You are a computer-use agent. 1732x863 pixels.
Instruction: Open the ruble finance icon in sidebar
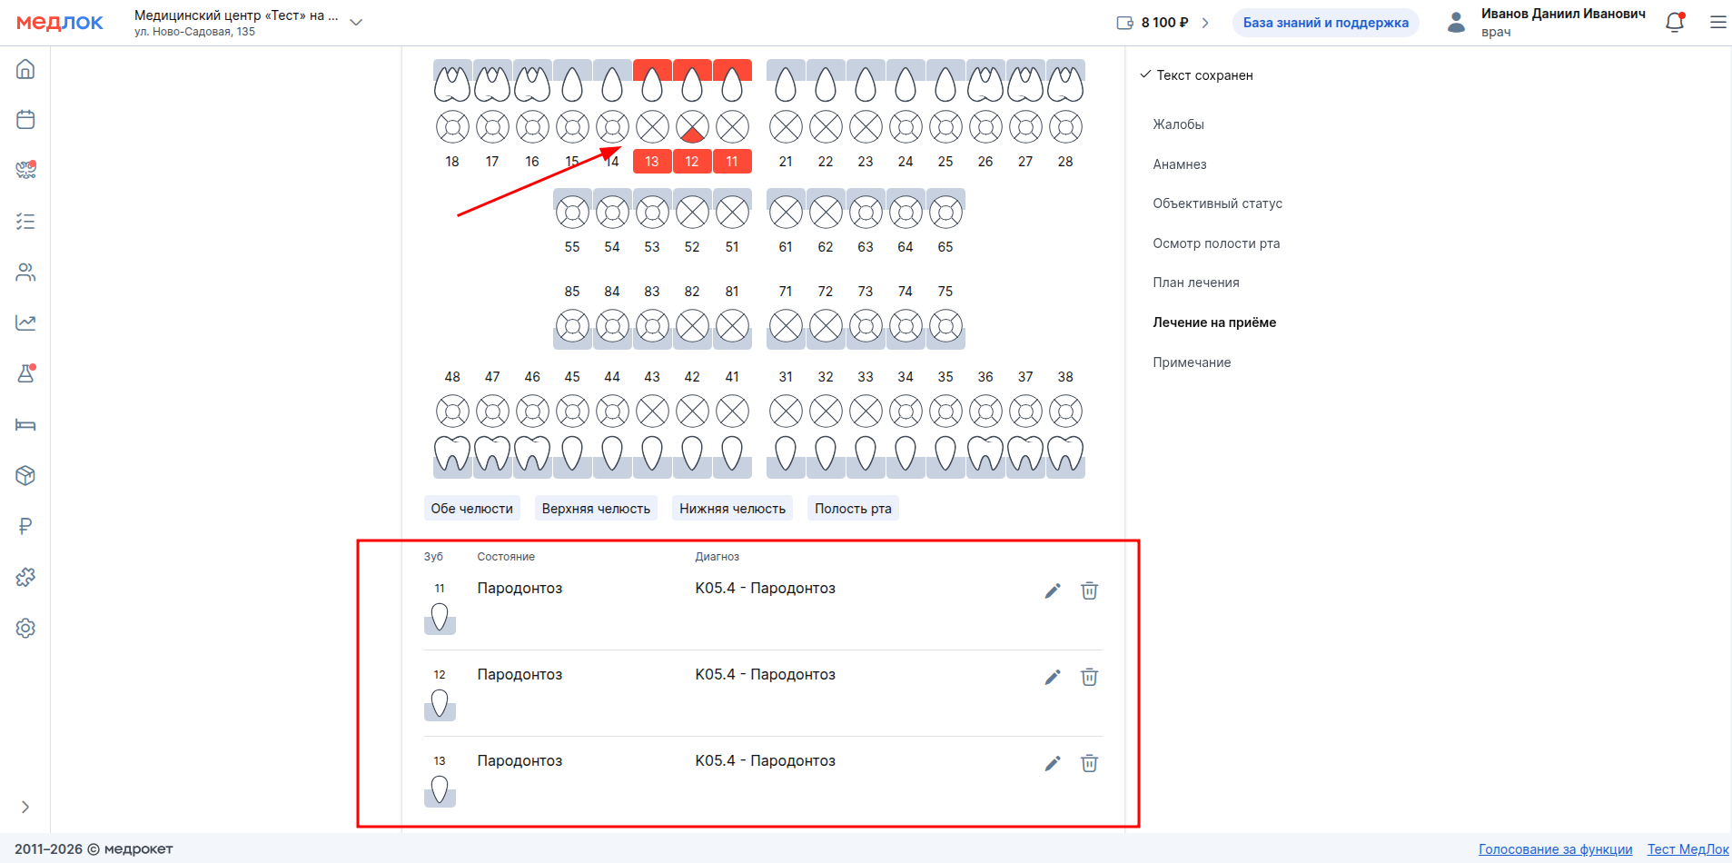(x=25, y=526)
